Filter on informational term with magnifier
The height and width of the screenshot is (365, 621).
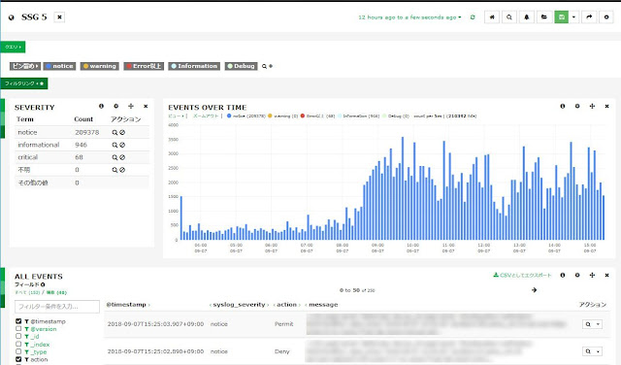point(114,145)
